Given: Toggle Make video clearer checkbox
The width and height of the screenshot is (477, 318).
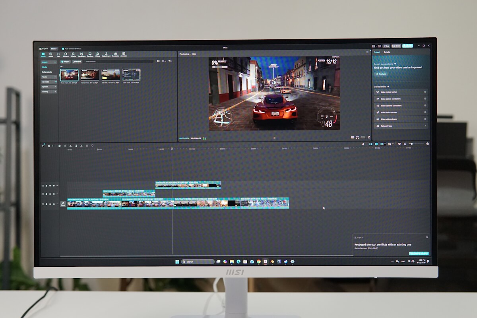Looking at the screenshot, I should [425, 119].
